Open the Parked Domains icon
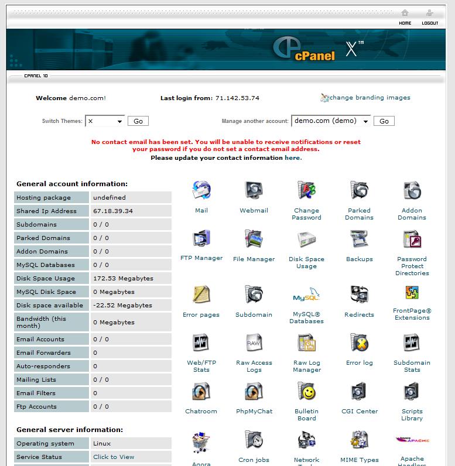 point(359,190)
